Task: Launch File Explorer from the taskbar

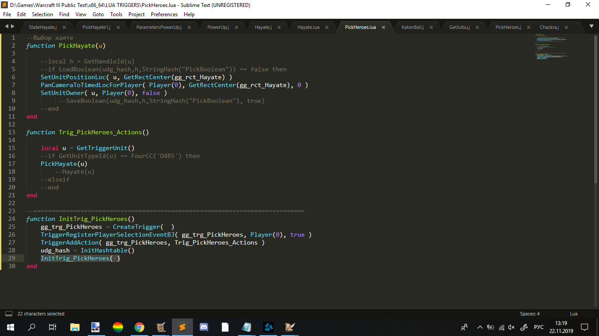Action: pyautogui.click(x=75, y=327)
